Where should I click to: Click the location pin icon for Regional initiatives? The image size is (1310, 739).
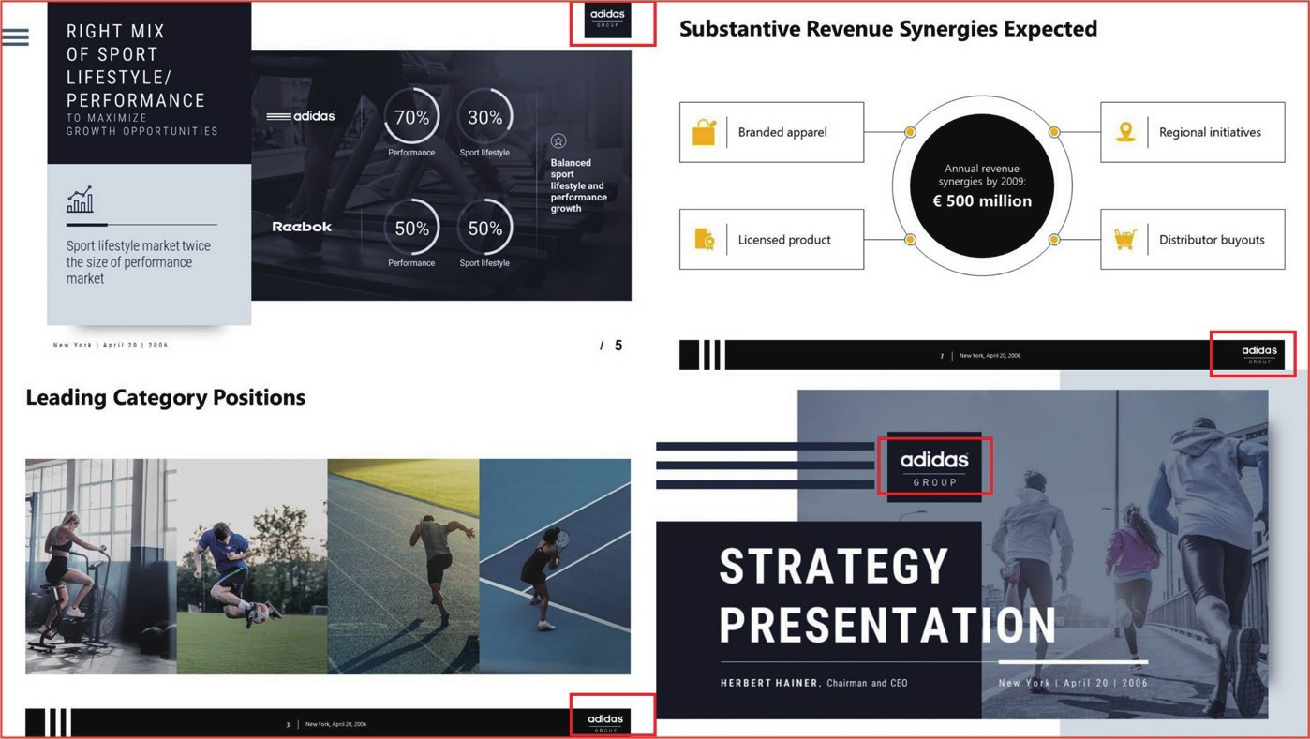[x=1125, y=132]
